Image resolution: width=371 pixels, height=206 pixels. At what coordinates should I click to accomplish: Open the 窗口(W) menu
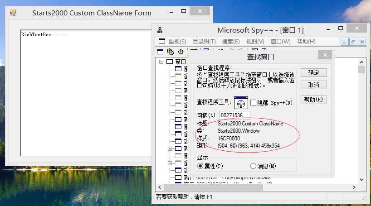280,42
